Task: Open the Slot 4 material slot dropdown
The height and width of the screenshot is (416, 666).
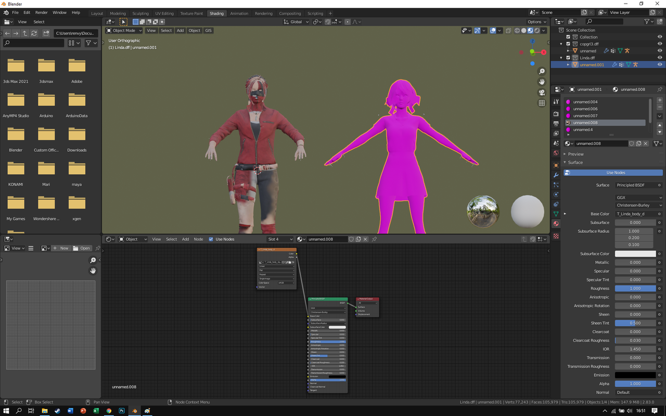Action: [x=280, y=239]
